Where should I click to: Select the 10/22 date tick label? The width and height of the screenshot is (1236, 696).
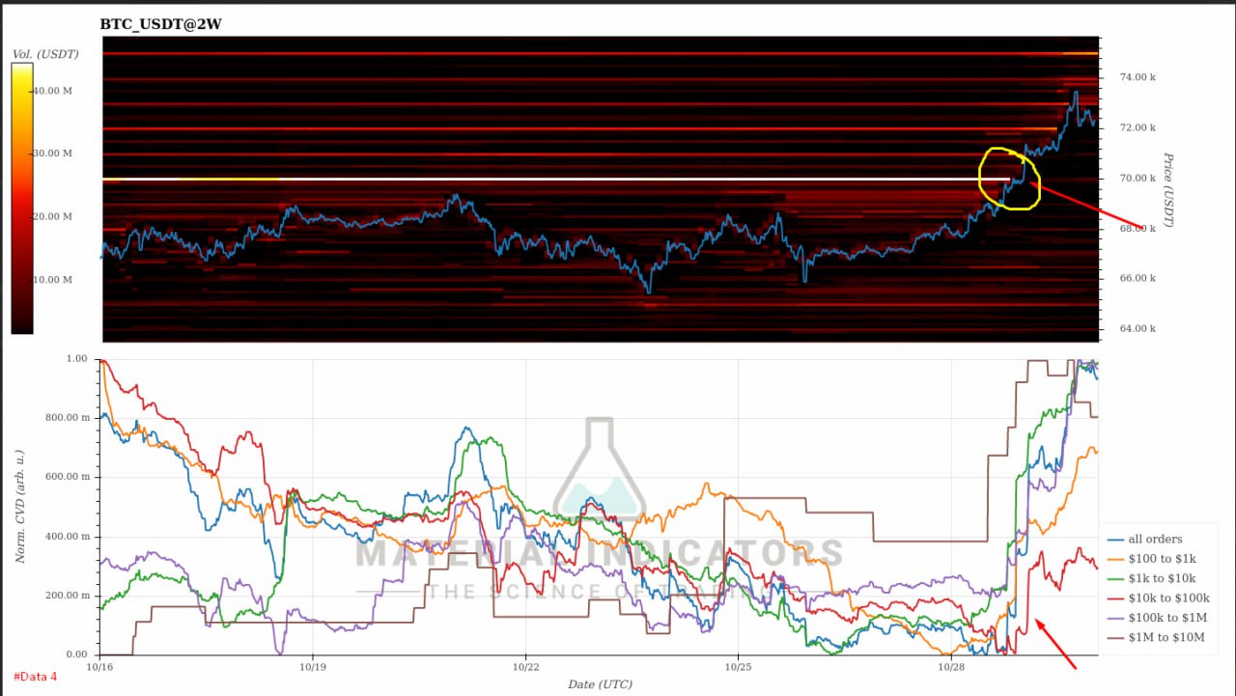point(524,666)
